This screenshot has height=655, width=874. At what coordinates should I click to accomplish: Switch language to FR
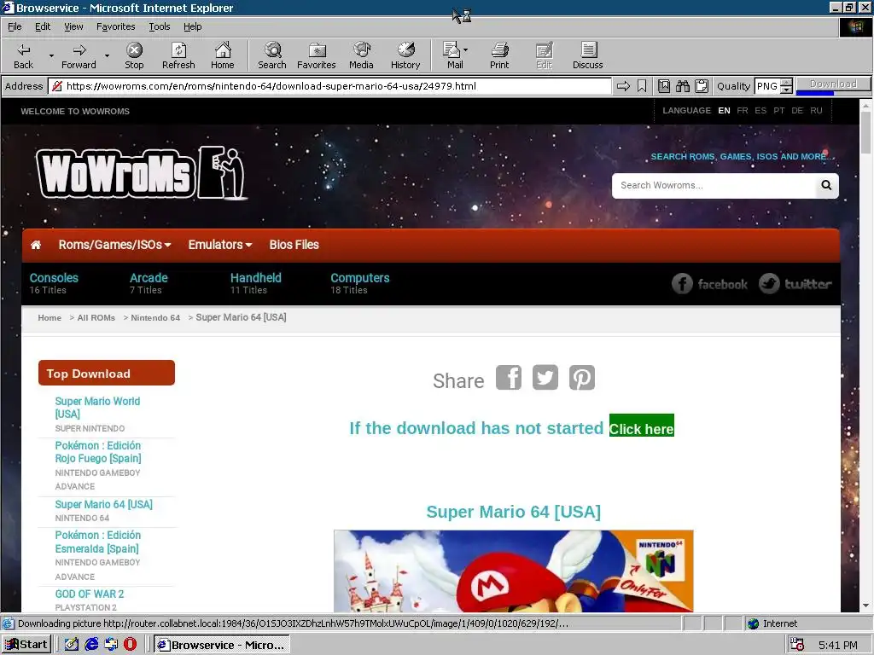point(742,110)
